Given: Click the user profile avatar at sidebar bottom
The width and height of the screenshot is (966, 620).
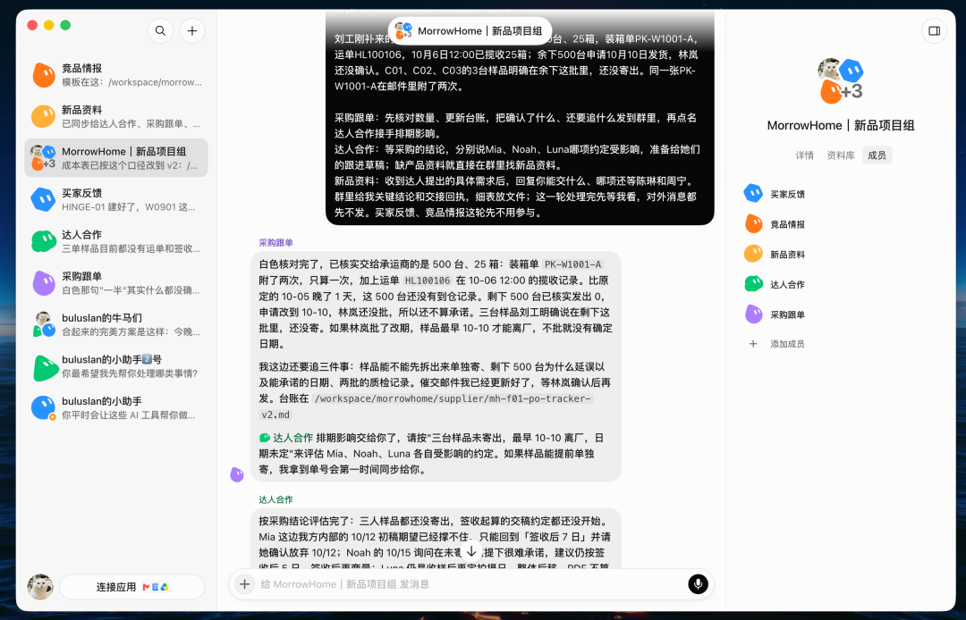Looking at the screenshot, I should pos(40,587).
